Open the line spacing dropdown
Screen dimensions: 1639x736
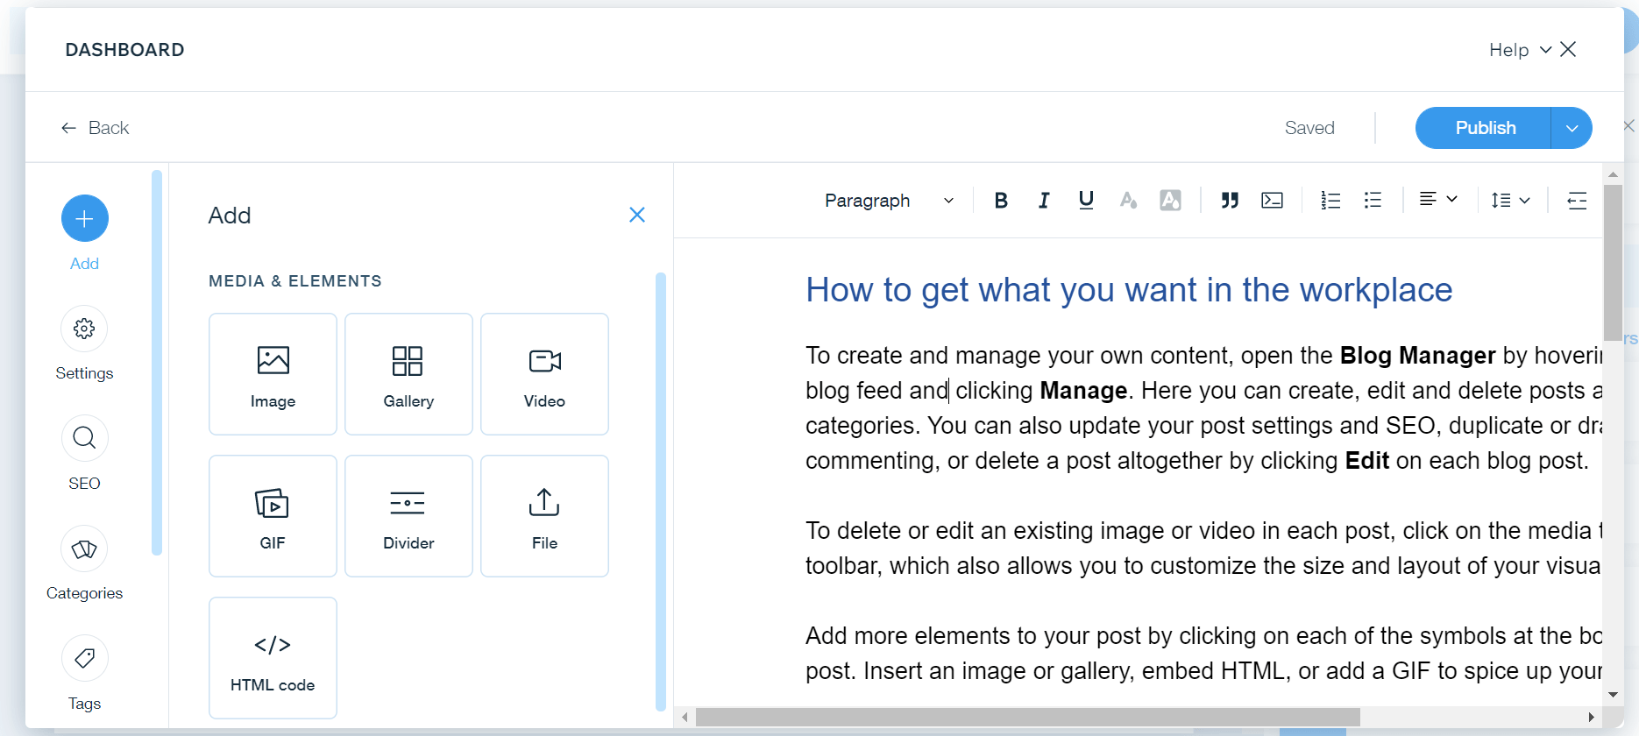tap(1510, 201)
